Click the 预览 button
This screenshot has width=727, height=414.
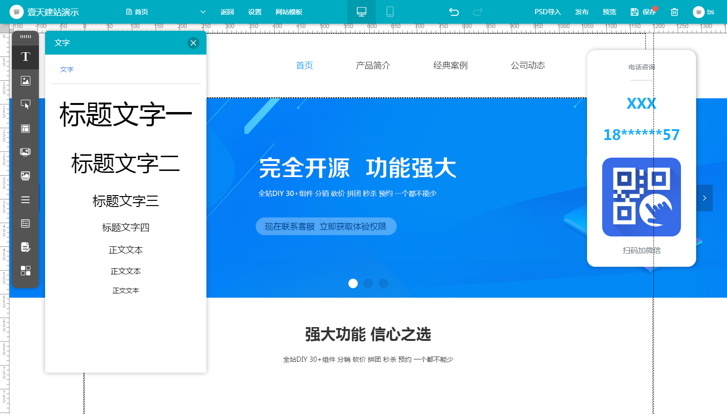(x=609, y=12)
